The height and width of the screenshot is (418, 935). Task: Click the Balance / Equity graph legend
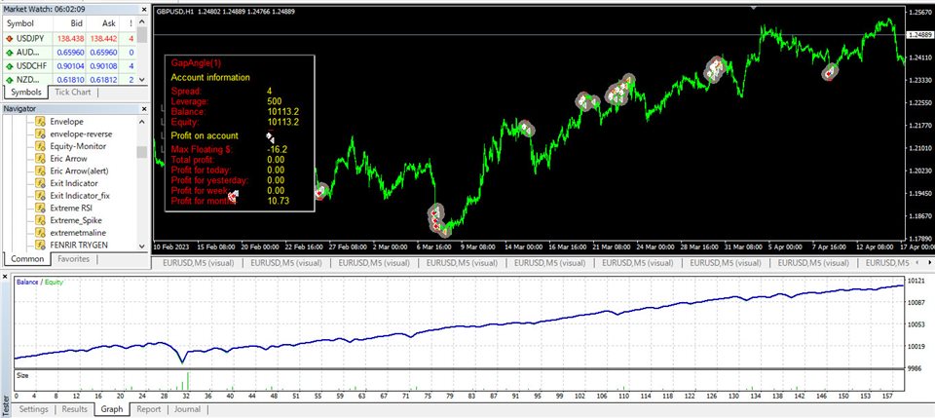39,282
